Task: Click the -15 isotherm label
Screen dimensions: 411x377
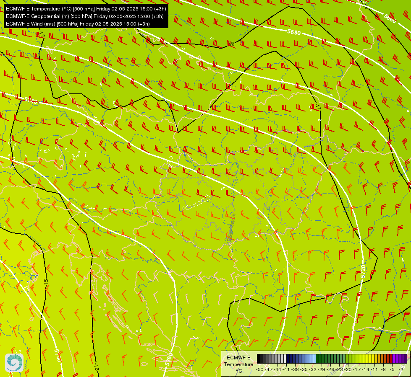Action: pos(46,284)
